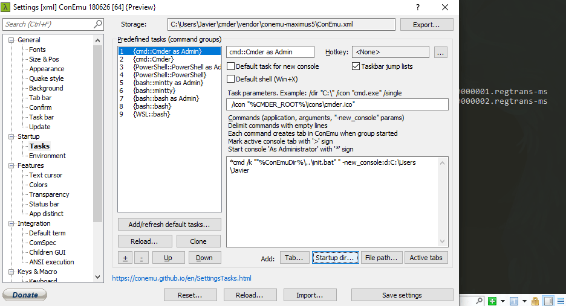Open the Colors settings page

click(x=38, y=185)
